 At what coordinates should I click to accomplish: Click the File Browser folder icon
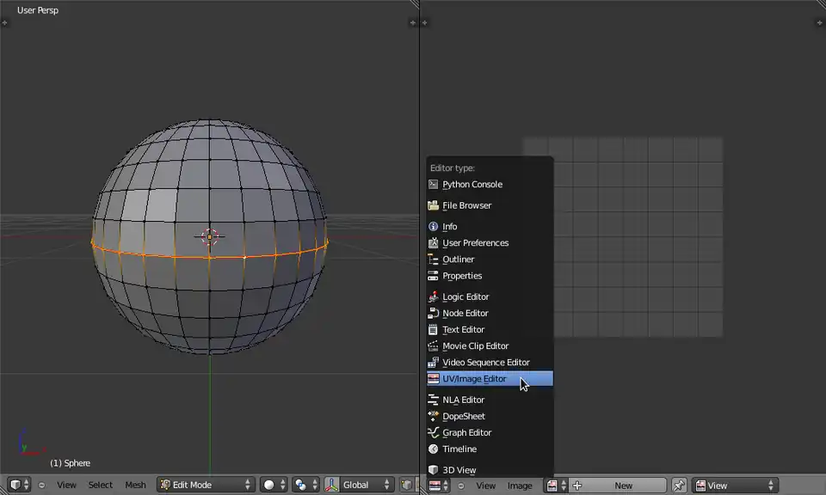pyautogui.click(x=434, y=205)
